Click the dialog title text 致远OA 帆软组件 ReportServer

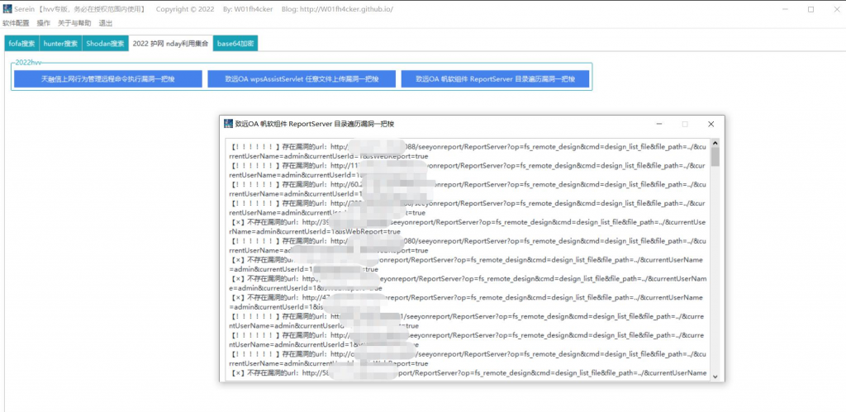point(315,124)
